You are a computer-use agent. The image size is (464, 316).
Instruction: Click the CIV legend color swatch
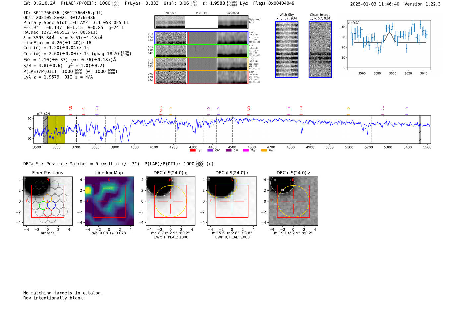[210, 151]
